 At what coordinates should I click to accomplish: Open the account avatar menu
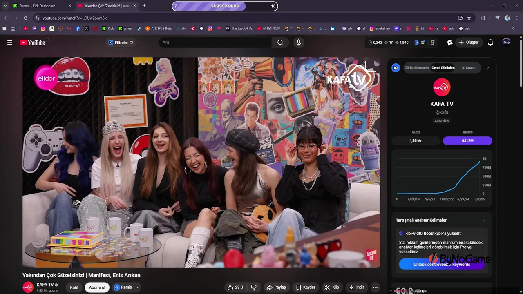point(506,42)
